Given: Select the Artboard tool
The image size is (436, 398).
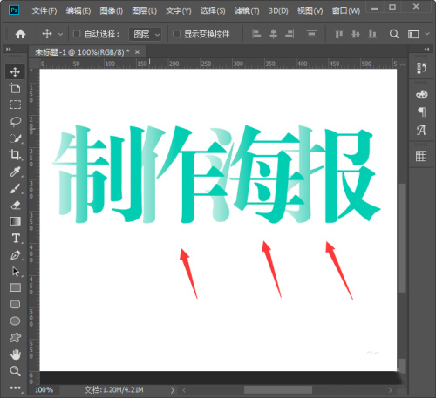Looking at the screenshot, I should 15,88.
